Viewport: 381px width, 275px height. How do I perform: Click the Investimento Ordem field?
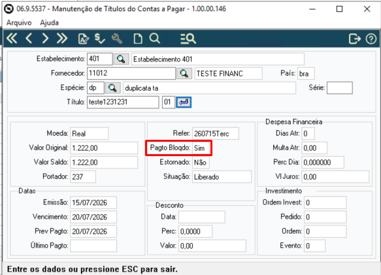(325, 231)
